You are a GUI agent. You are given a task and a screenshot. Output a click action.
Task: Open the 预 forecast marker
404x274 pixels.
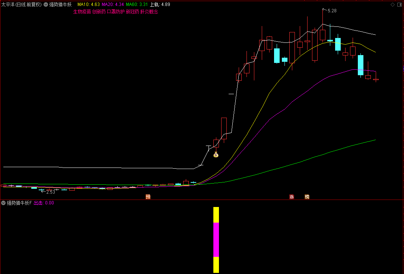[x=148, y=197]
